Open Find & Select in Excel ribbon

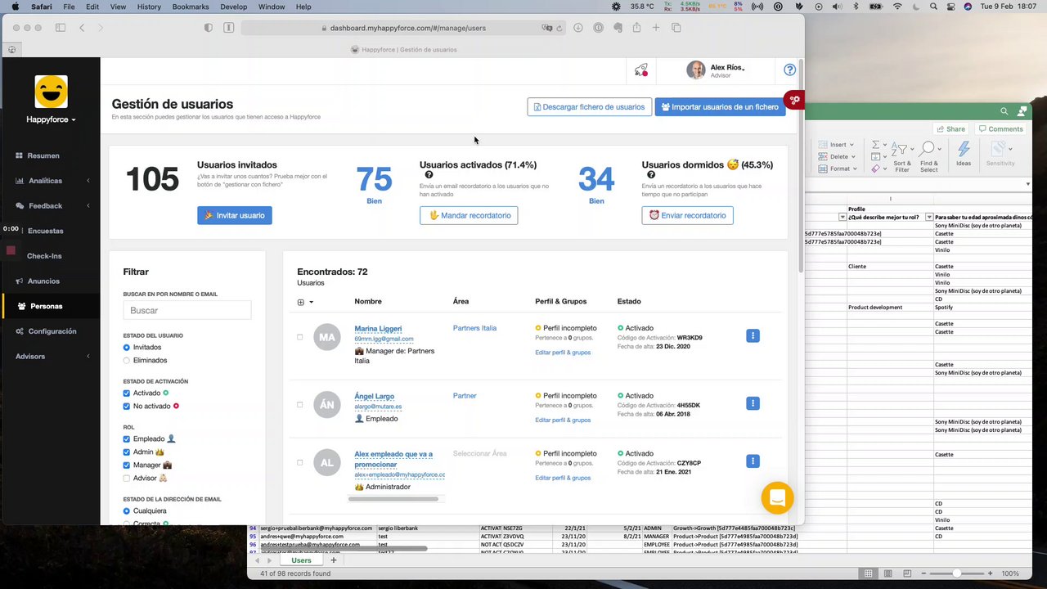tap(928, 155)
